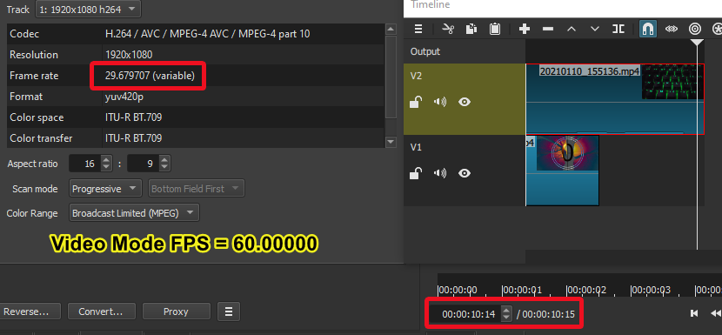The width and height of the screenshot is (722, 335).
Task: Open Color Range Broadcast Limited dropdown
Action: (134, 213)
